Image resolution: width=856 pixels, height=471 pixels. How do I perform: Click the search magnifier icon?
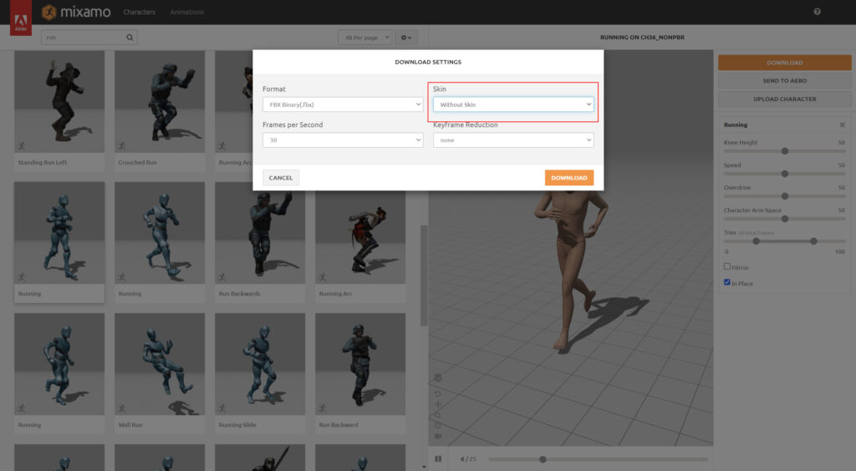tap(130, 38)
